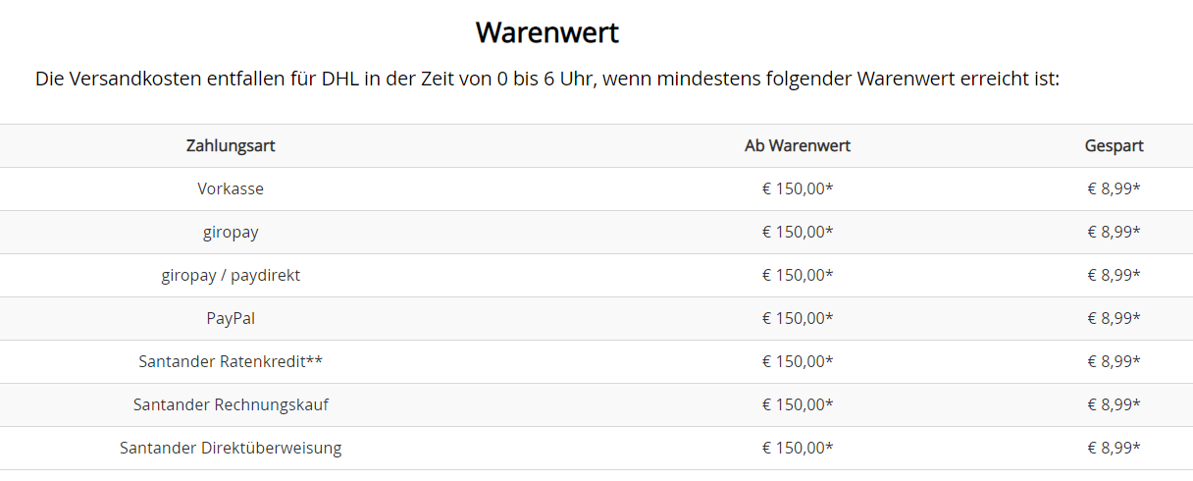
Task: Click Santander Rechnungskauf € 8,99* savings
Action: [x=1114, y=404]
